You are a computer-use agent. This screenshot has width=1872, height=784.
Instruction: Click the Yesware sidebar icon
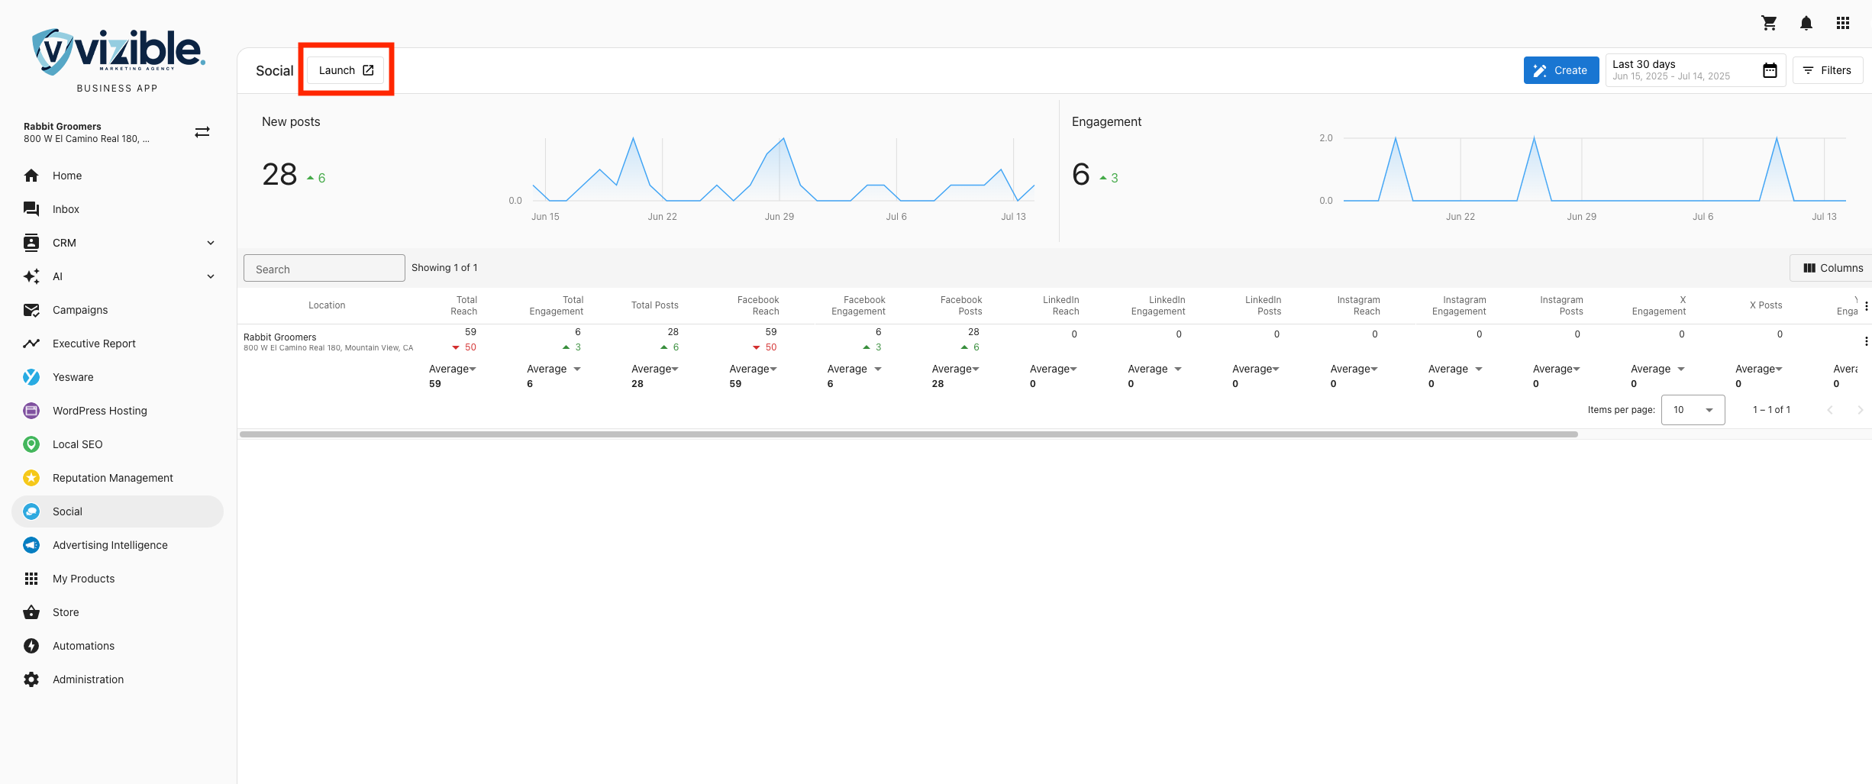pos(31,377)
